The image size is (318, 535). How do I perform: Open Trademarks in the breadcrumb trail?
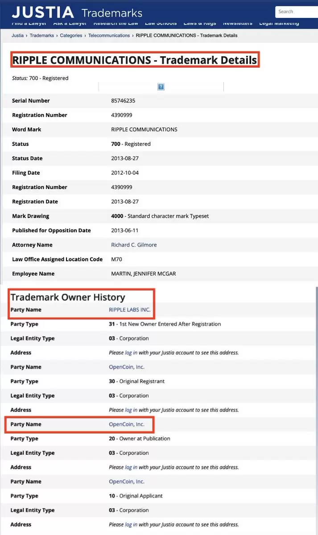[42, 35]
